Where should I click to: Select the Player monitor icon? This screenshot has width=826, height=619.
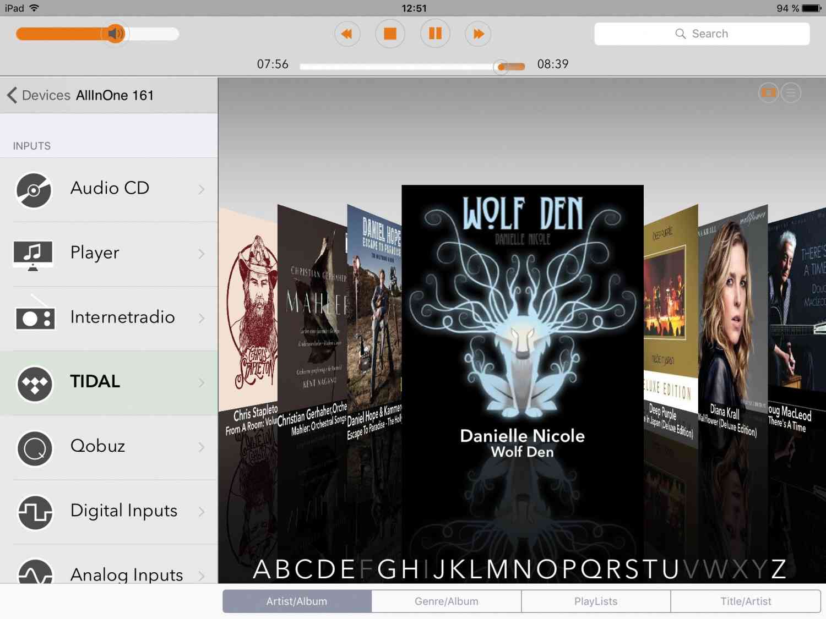pos(33,255)
